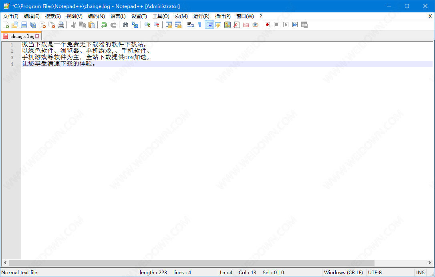Click INS mode in status bar
435x277 pixels.
click(x=420, y=273)
